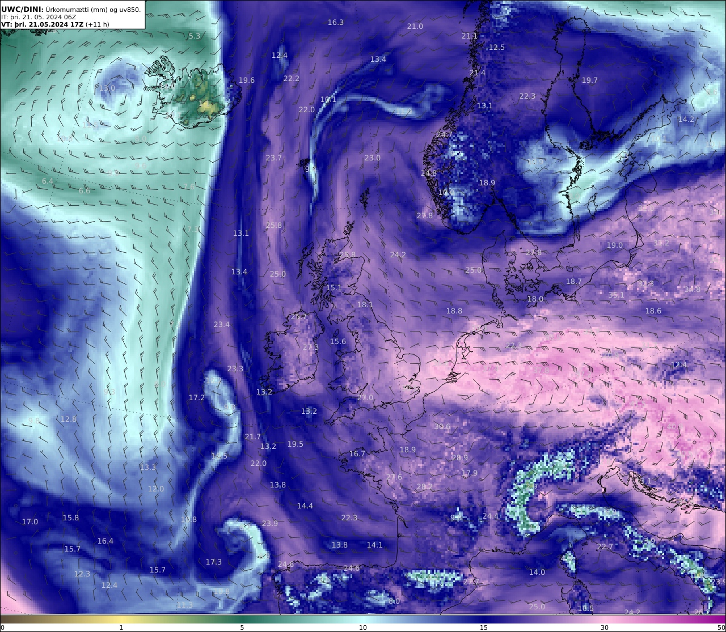726x632 pixels.
Task: Click the '1' tick label on the color scale
Action: point(121,627)
